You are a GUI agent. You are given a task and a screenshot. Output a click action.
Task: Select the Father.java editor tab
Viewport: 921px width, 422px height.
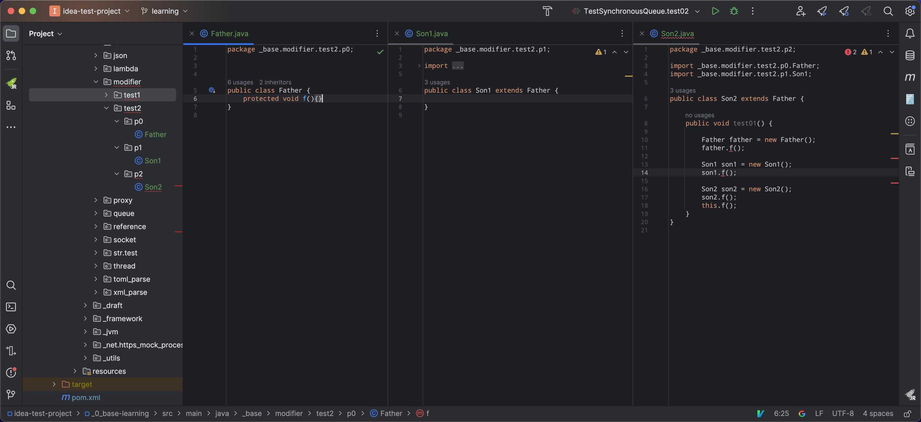tap(229, 34)
